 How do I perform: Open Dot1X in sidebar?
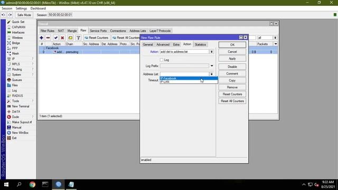(16, 111)
